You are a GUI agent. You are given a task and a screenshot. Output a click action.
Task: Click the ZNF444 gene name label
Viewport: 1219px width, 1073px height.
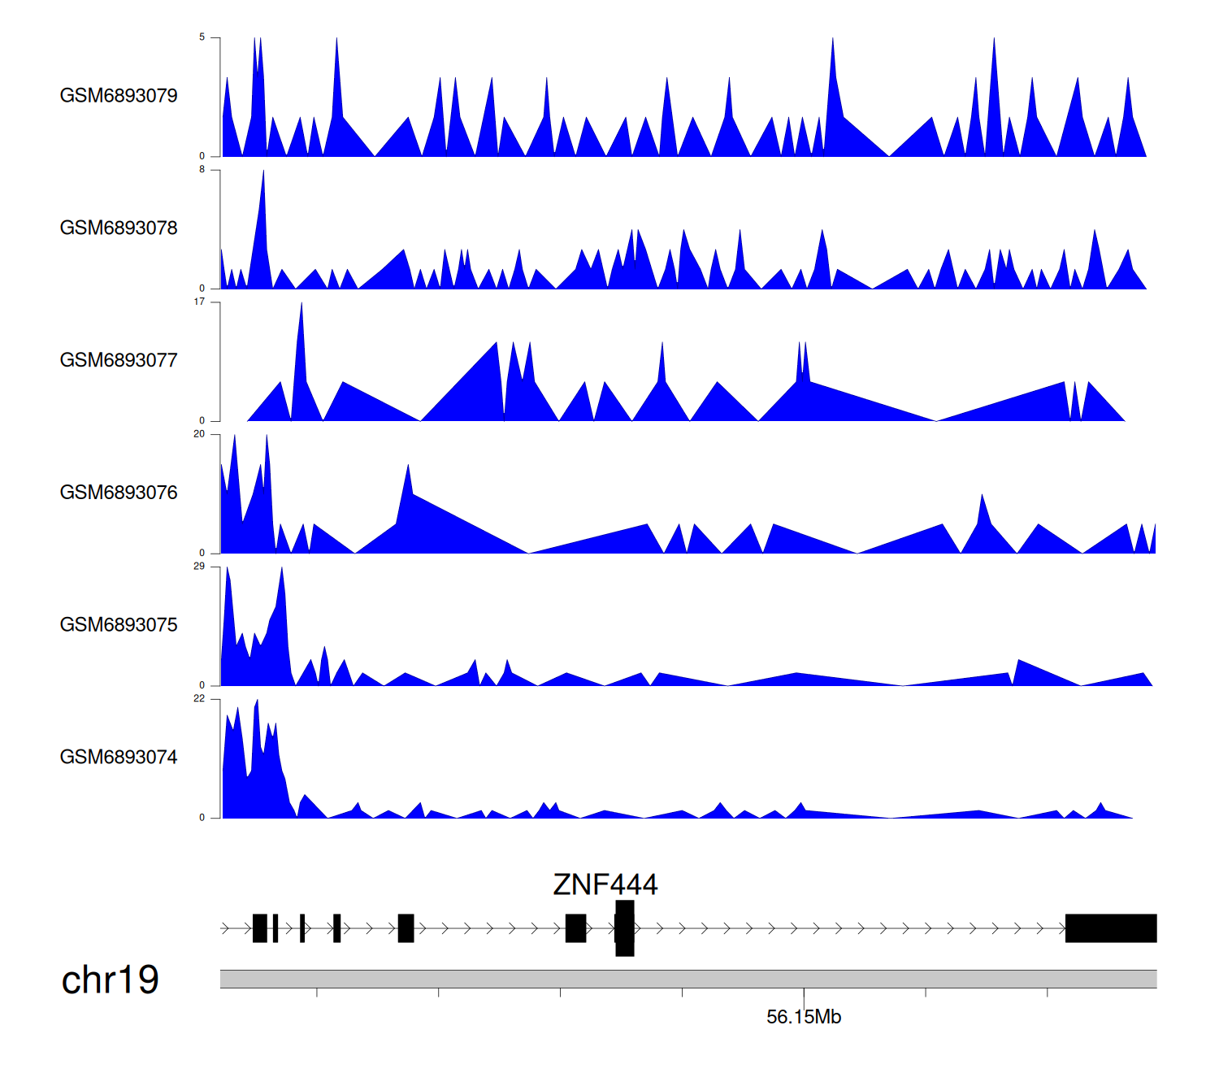click(605, 884)
